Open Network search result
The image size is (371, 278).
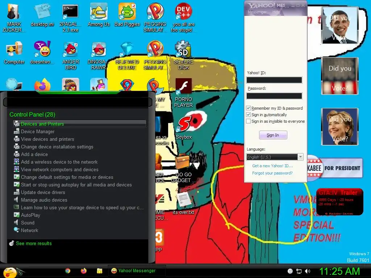click(x=79, y=230)
